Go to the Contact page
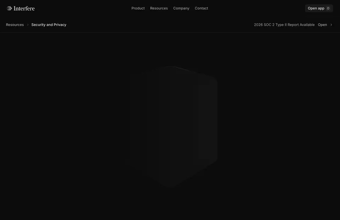Viewport: 340px width, 220px height. 201,8
